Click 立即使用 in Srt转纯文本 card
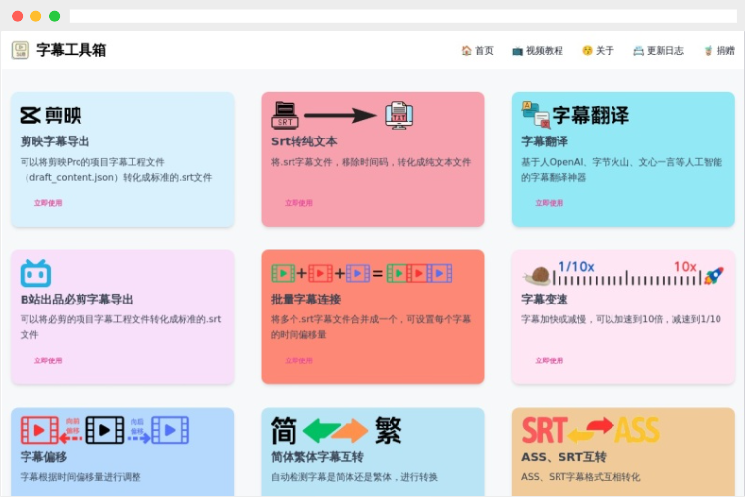The image size is (745, 497). tap(298, 203)
